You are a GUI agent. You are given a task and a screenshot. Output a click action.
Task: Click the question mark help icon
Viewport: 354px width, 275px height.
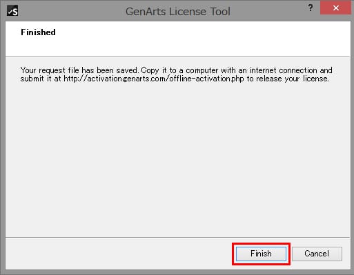coord(311,8)
